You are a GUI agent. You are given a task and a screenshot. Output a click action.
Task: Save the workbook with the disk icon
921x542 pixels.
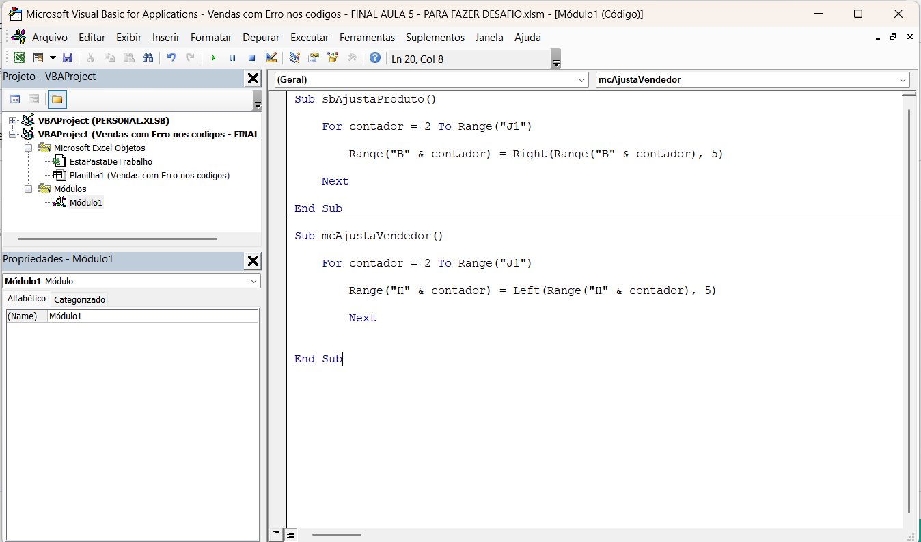coord(68,58)
